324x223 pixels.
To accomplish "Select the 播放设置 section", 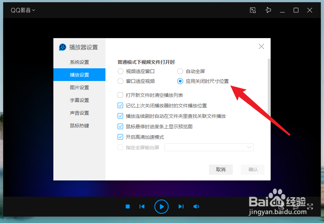I will pyautogui.click(x=79, y=75).
